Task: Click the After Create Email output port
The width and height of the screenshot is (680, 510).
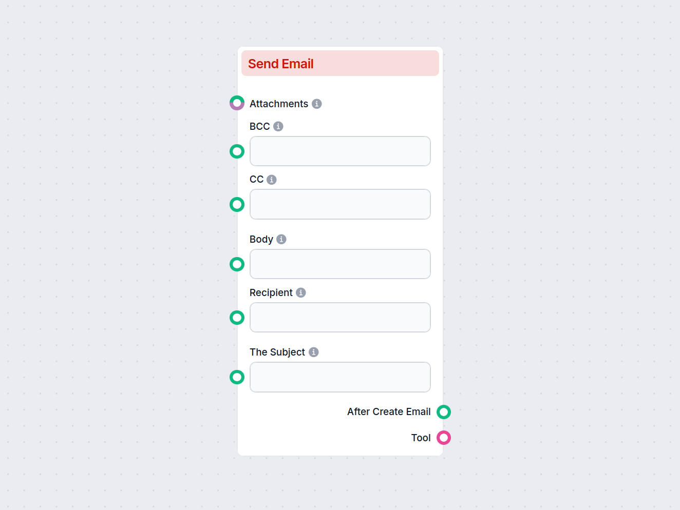Action: (x=443, y=411)
